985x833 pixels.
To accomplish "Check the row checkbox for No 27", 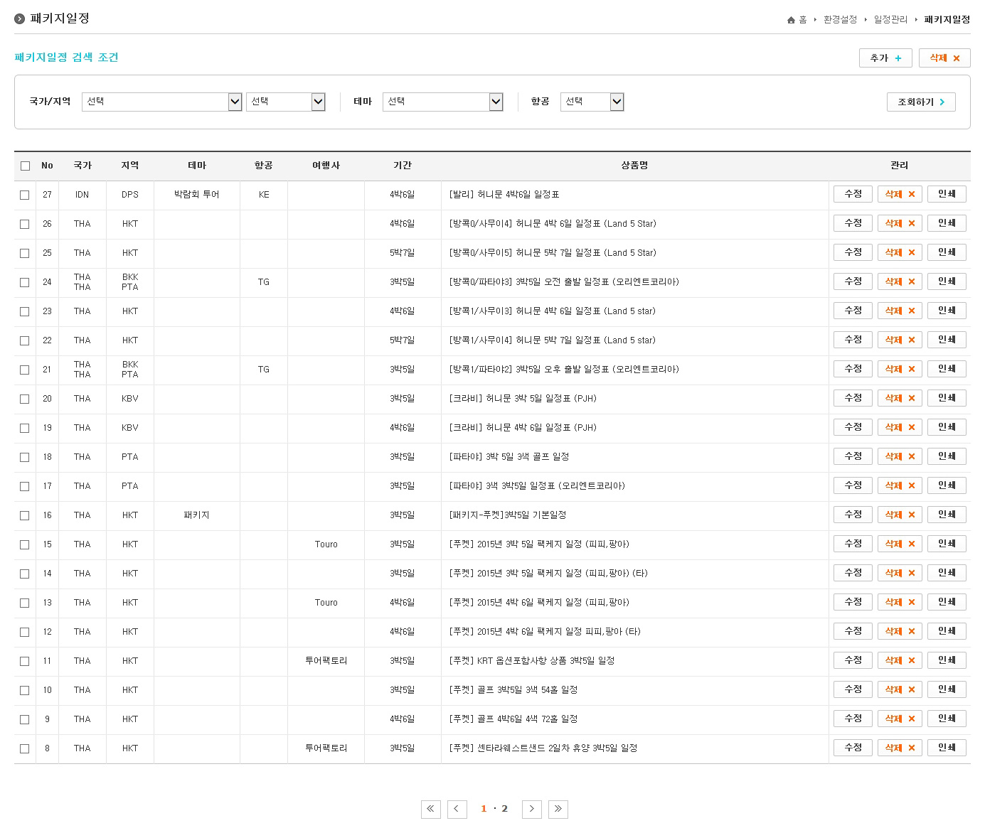I will pos(25,193).
